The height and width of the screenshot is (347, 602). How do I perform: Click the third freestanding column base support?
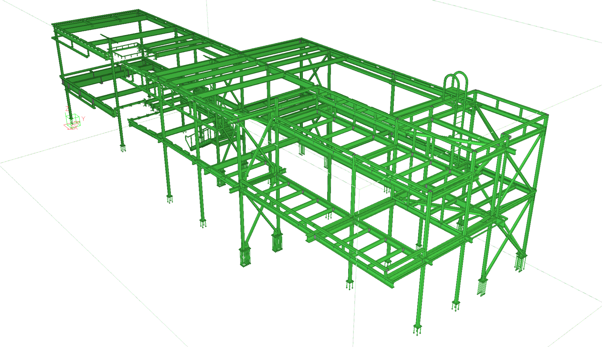[203, 224]
